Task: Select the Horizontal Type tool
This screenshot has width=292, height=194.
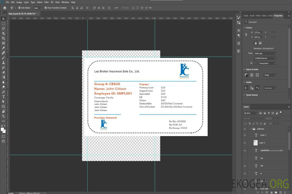Action: click(3, 97)
